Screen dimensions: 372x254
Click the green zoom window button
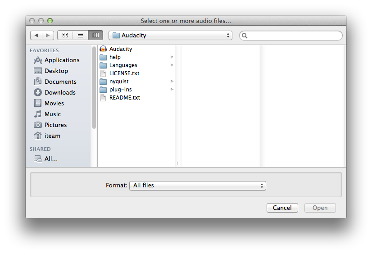[50, 21]
